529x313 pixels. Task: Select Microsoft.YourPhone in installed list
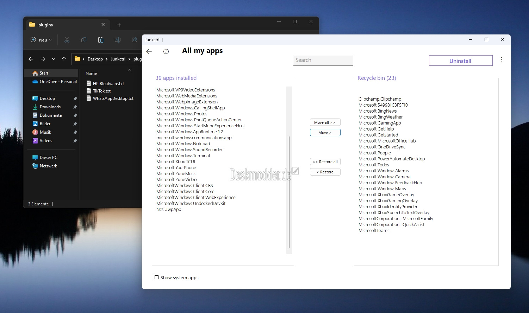[x=176, y=168]
